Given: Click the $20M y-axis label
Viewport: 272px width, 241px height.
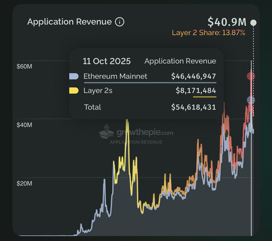Looking at the screenshot, I should 24,183.
